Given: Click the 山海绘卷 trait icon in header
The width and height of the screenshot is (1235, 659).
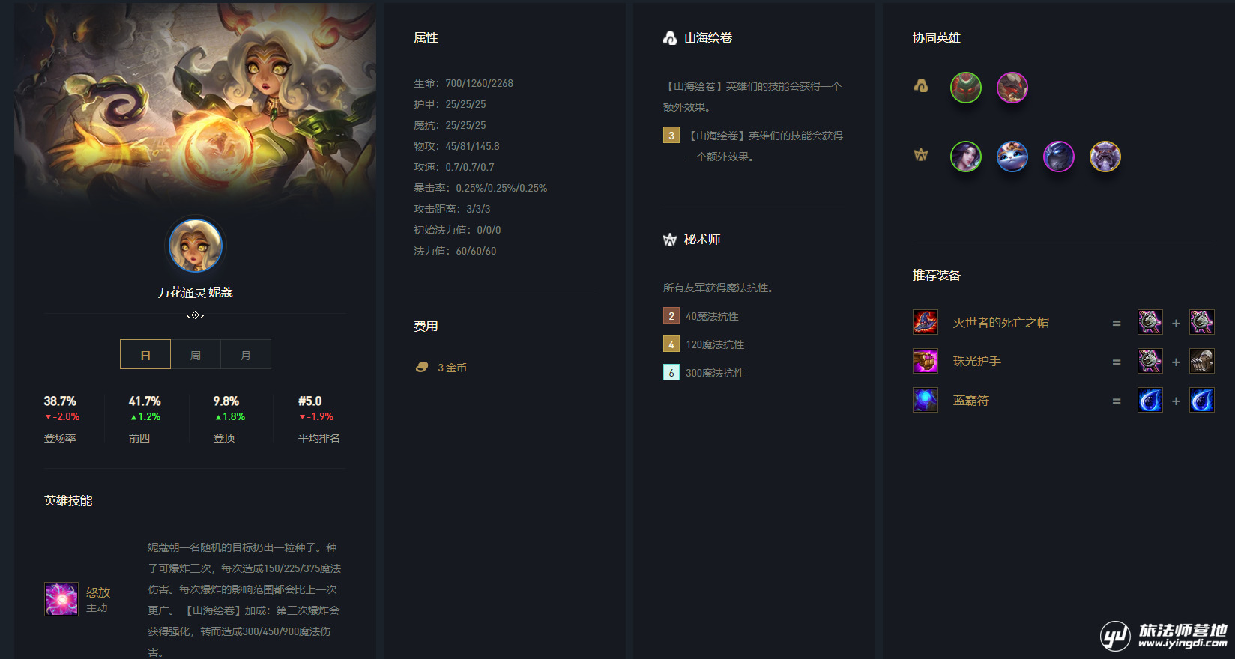Looking at the screenshot, I should click(670, 38).
